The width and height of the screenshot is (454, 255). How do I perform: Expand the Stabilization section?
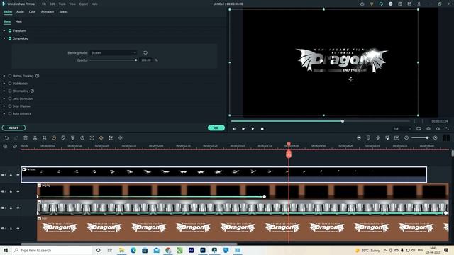click(x=4, y=84)
